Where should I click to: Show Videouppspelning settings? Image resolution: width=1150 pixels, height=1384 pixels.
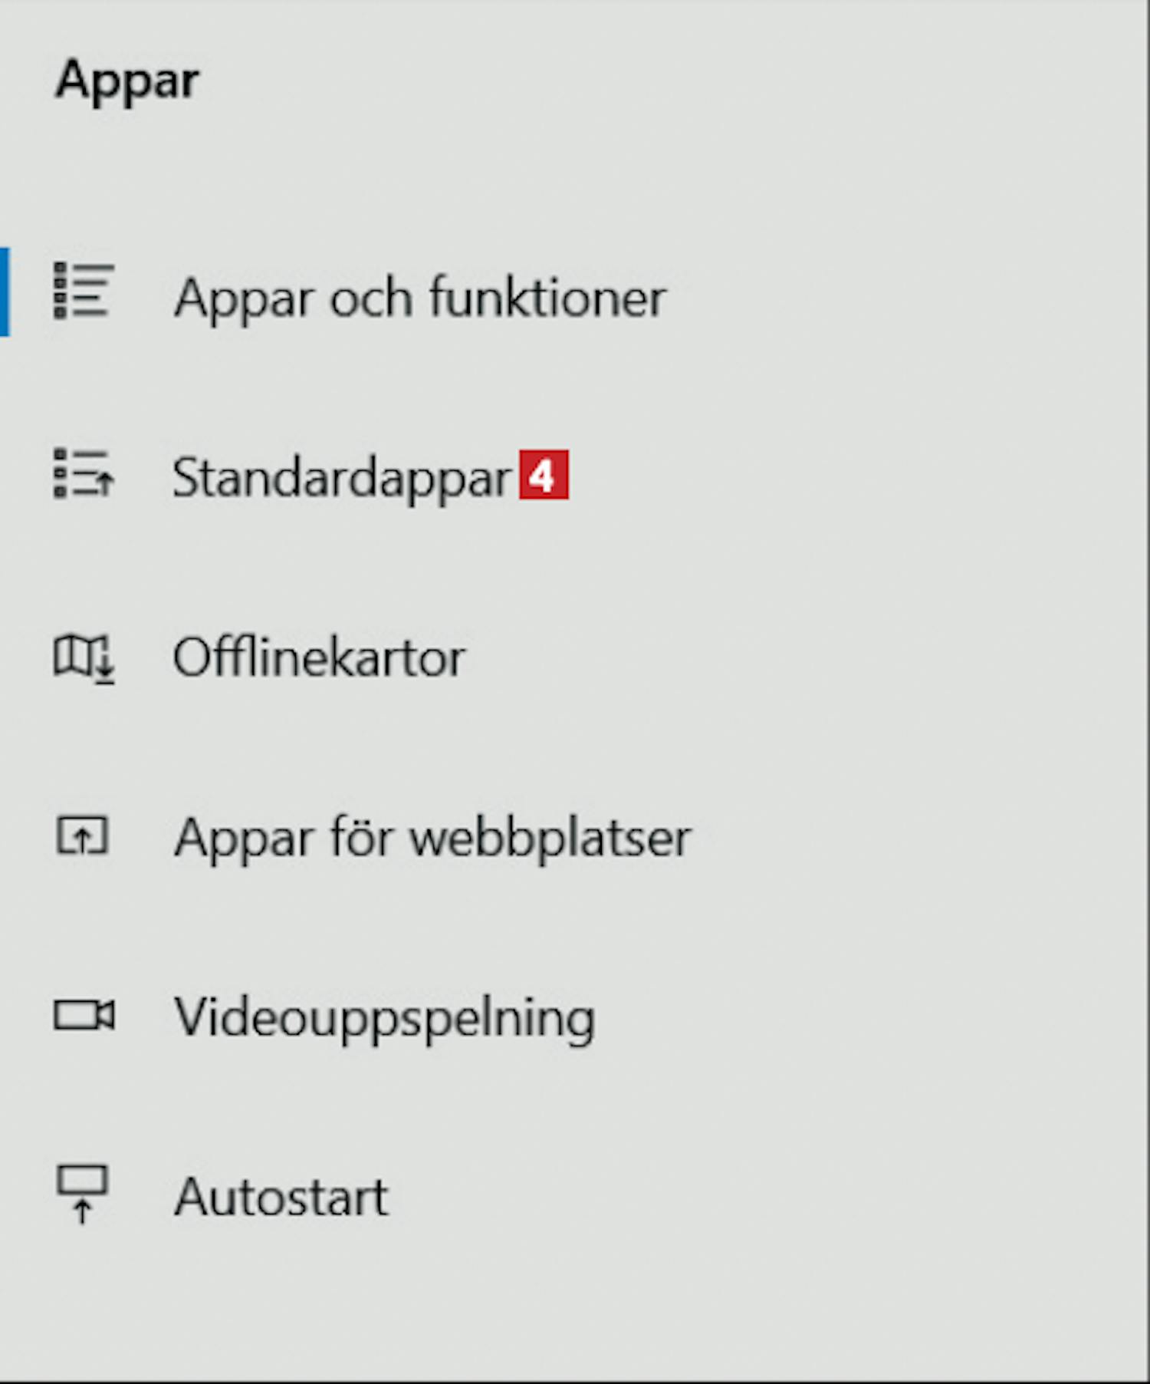pos(385,1018)
